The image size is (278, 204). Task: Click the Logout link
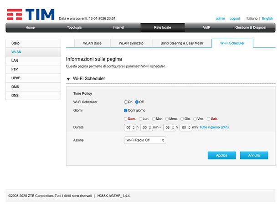pyautogui.click(x=235, y=18)
